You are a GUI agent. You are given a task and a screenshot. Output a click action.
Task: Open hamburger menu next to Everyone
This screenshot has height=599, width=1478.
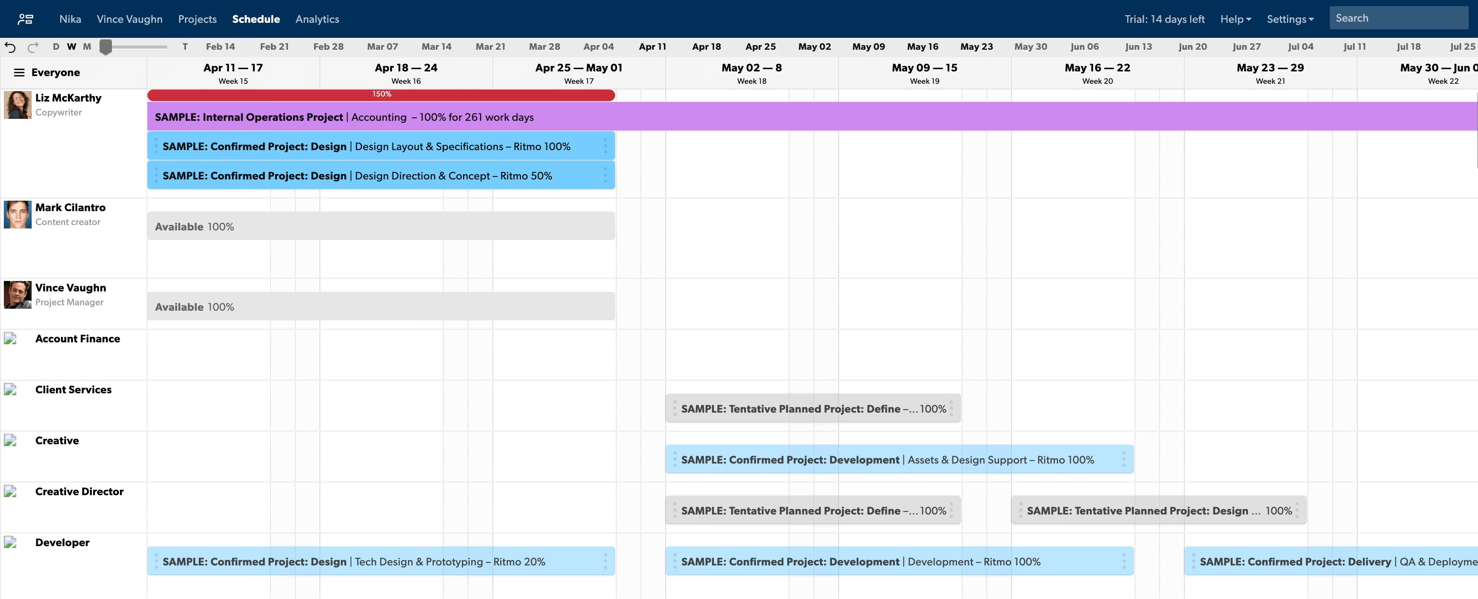19,73
